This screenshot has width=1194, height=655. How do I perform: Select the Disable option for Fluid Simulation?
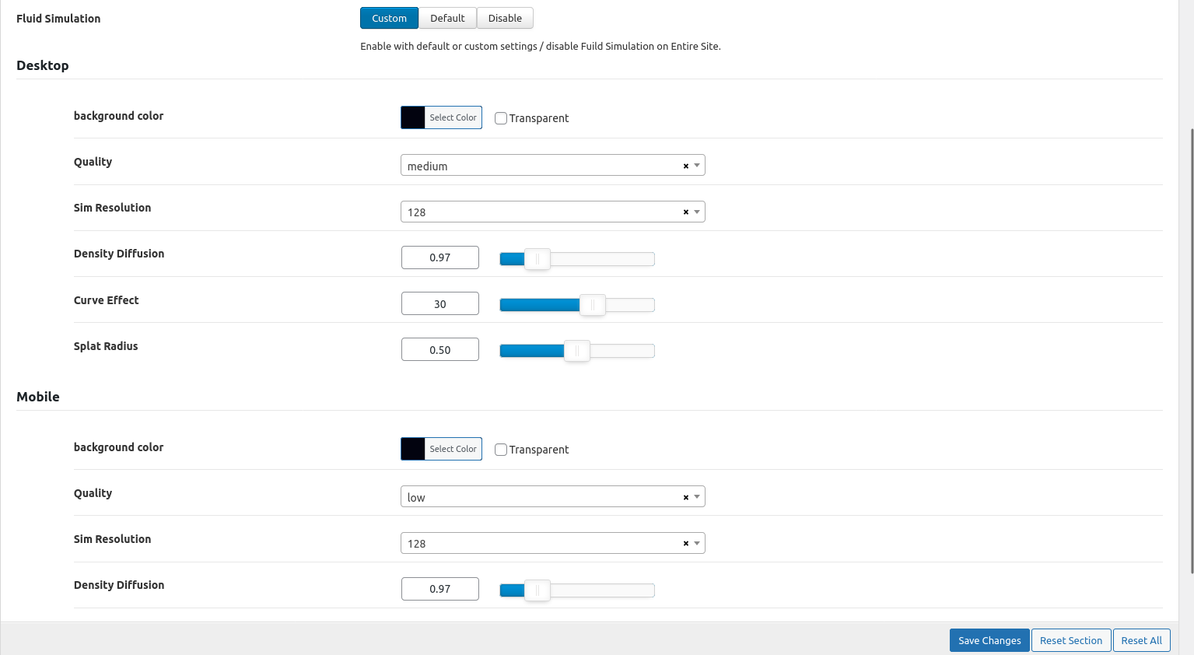[505, 18]
